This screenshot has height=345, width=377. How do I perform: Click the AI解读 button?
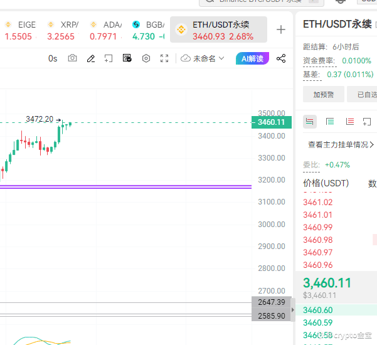point(252,58)
